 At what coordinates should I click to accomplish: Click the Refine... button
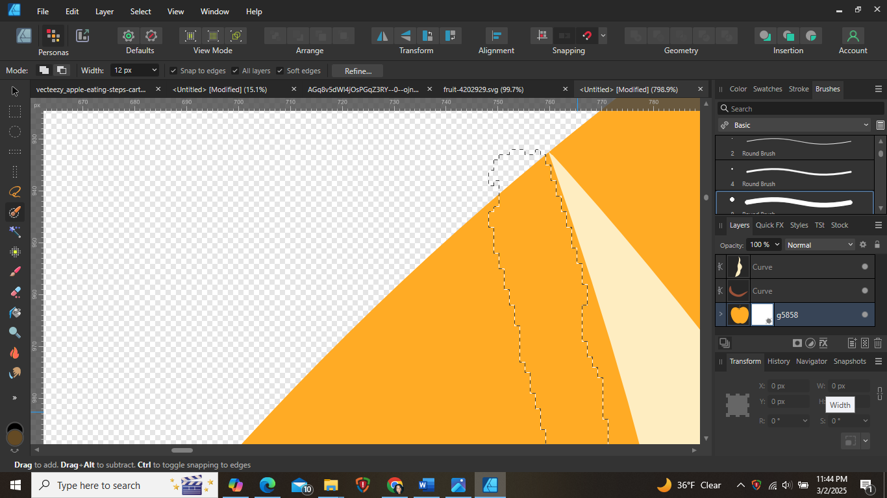[358, 71]
